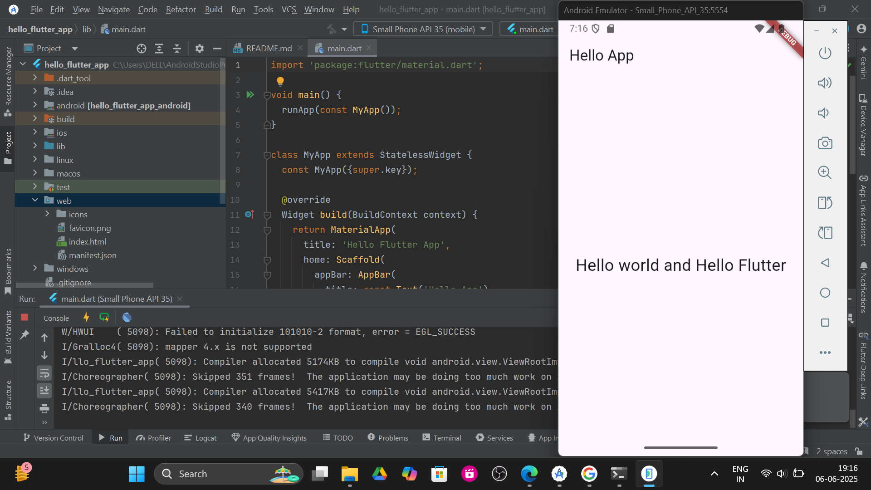Open the Gemini sidebar panel
This screenshot has width=871, height=490.
pyautogui.click(x=863, y=59)
